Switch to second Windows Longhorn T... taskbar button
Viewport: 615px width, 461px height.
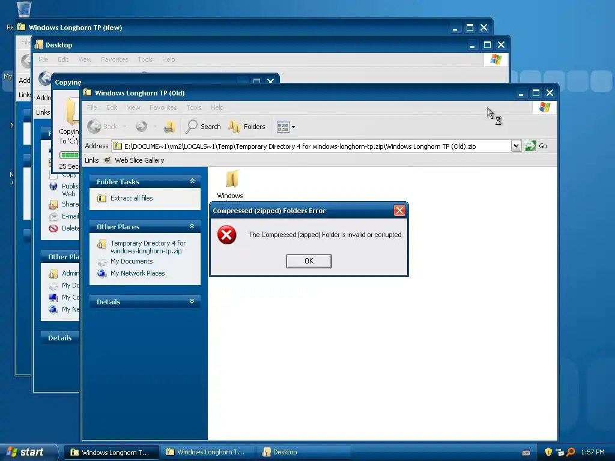(207, 453)
